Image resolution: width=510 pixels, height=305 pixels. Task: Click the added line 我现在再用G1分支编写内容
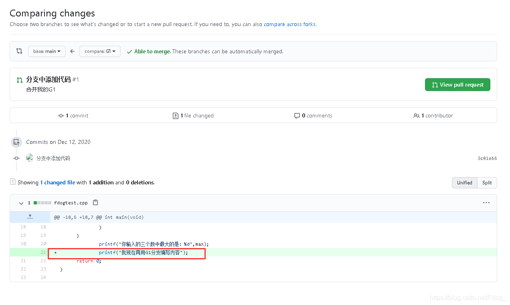pyautogui.click(x=144, y=252)
